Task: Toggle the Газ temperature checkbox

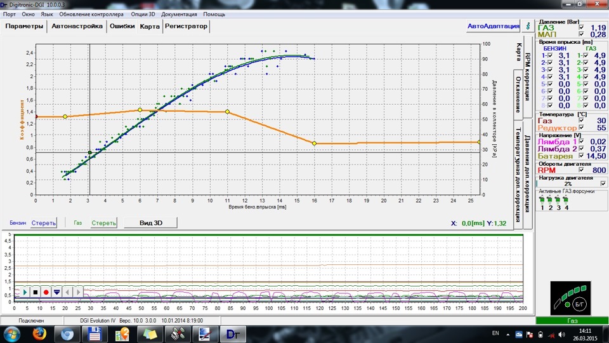Action: point(581,121)
